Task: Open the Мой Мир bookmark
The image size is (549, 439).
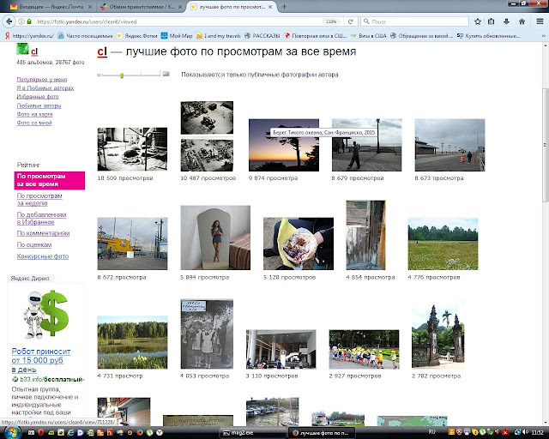Action: tap(177, 36)
